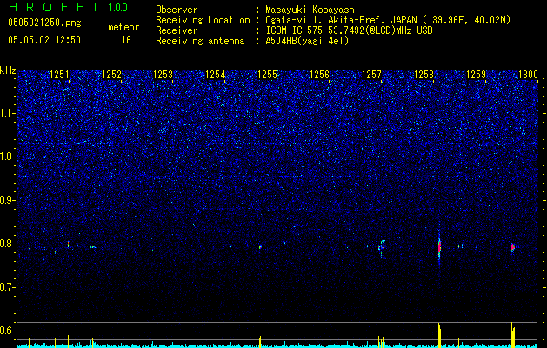Viewport: 547px width, 348px height.
Task: Select the ICOM IC-575 53.7492 MHz USB text
Action: point(349,30)
